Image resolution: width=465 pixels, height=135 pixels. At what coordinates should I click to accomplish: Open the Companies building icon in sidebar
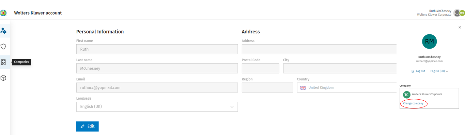coord(3,62)
